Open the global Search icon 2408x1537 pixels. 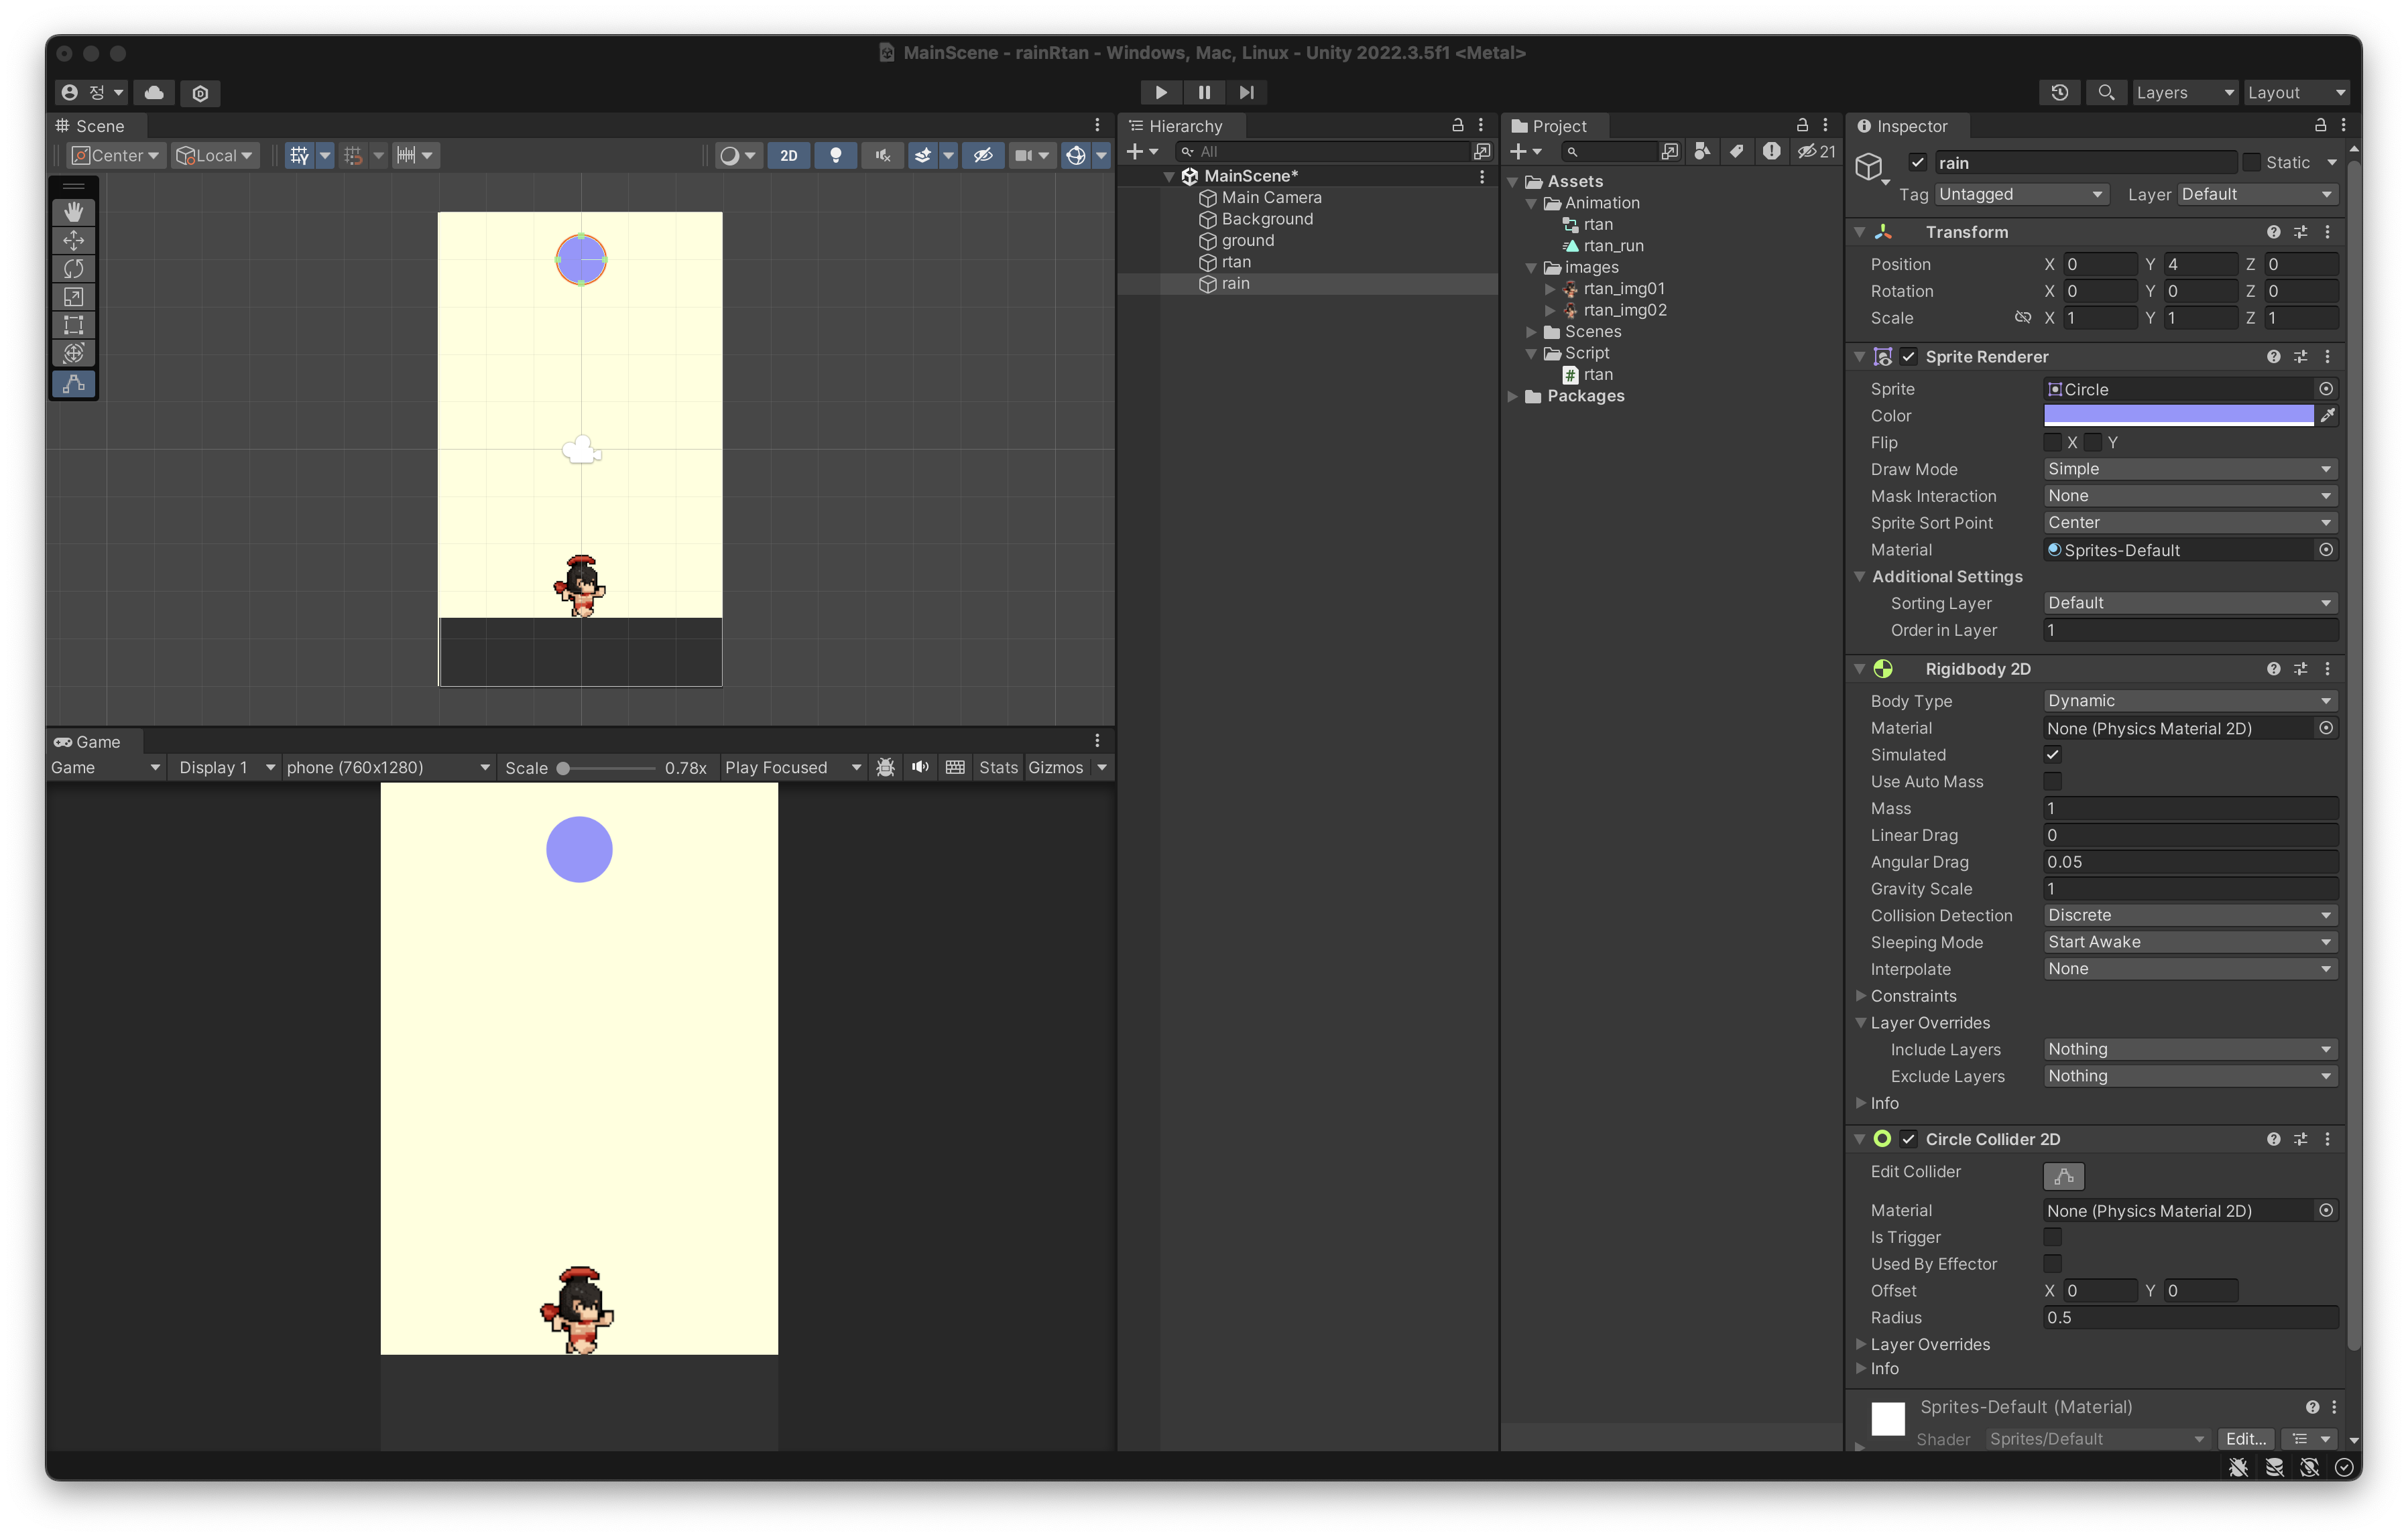[x=2106, y=93]
